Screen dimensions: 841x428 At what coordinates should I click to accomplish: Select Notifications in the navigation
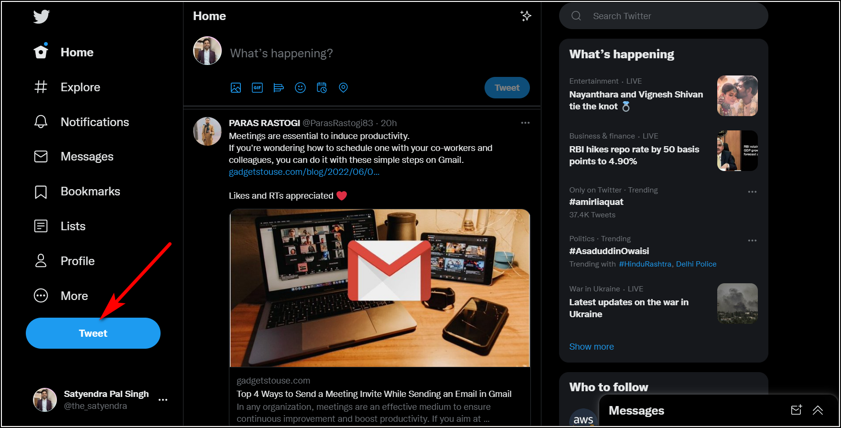click(95, 122)
